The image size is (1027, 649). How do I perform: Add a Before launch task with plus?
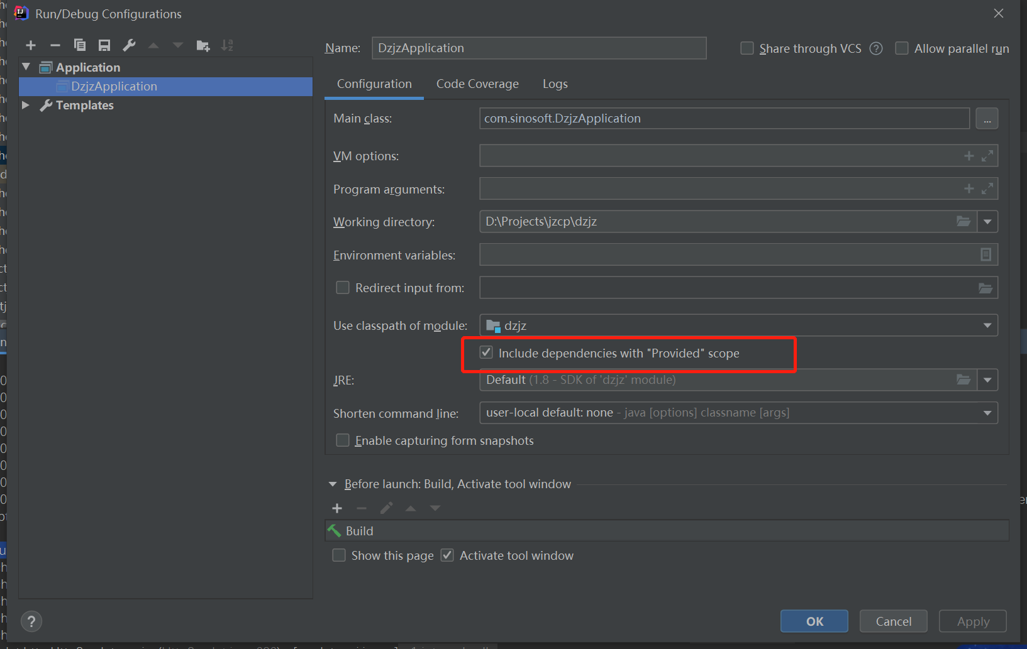pyautogui.click(x=337, y=508)
